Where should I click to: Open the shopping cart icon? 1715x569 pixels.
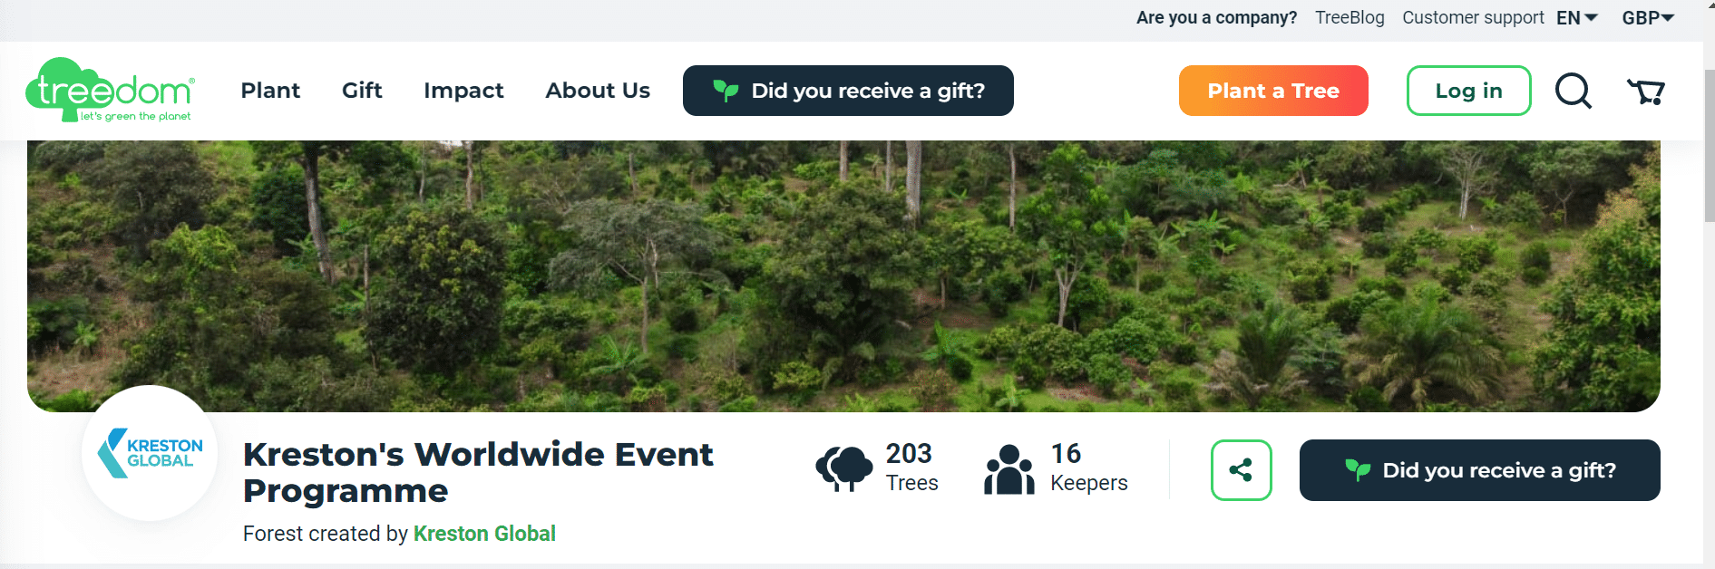[x=1646, y=91]
